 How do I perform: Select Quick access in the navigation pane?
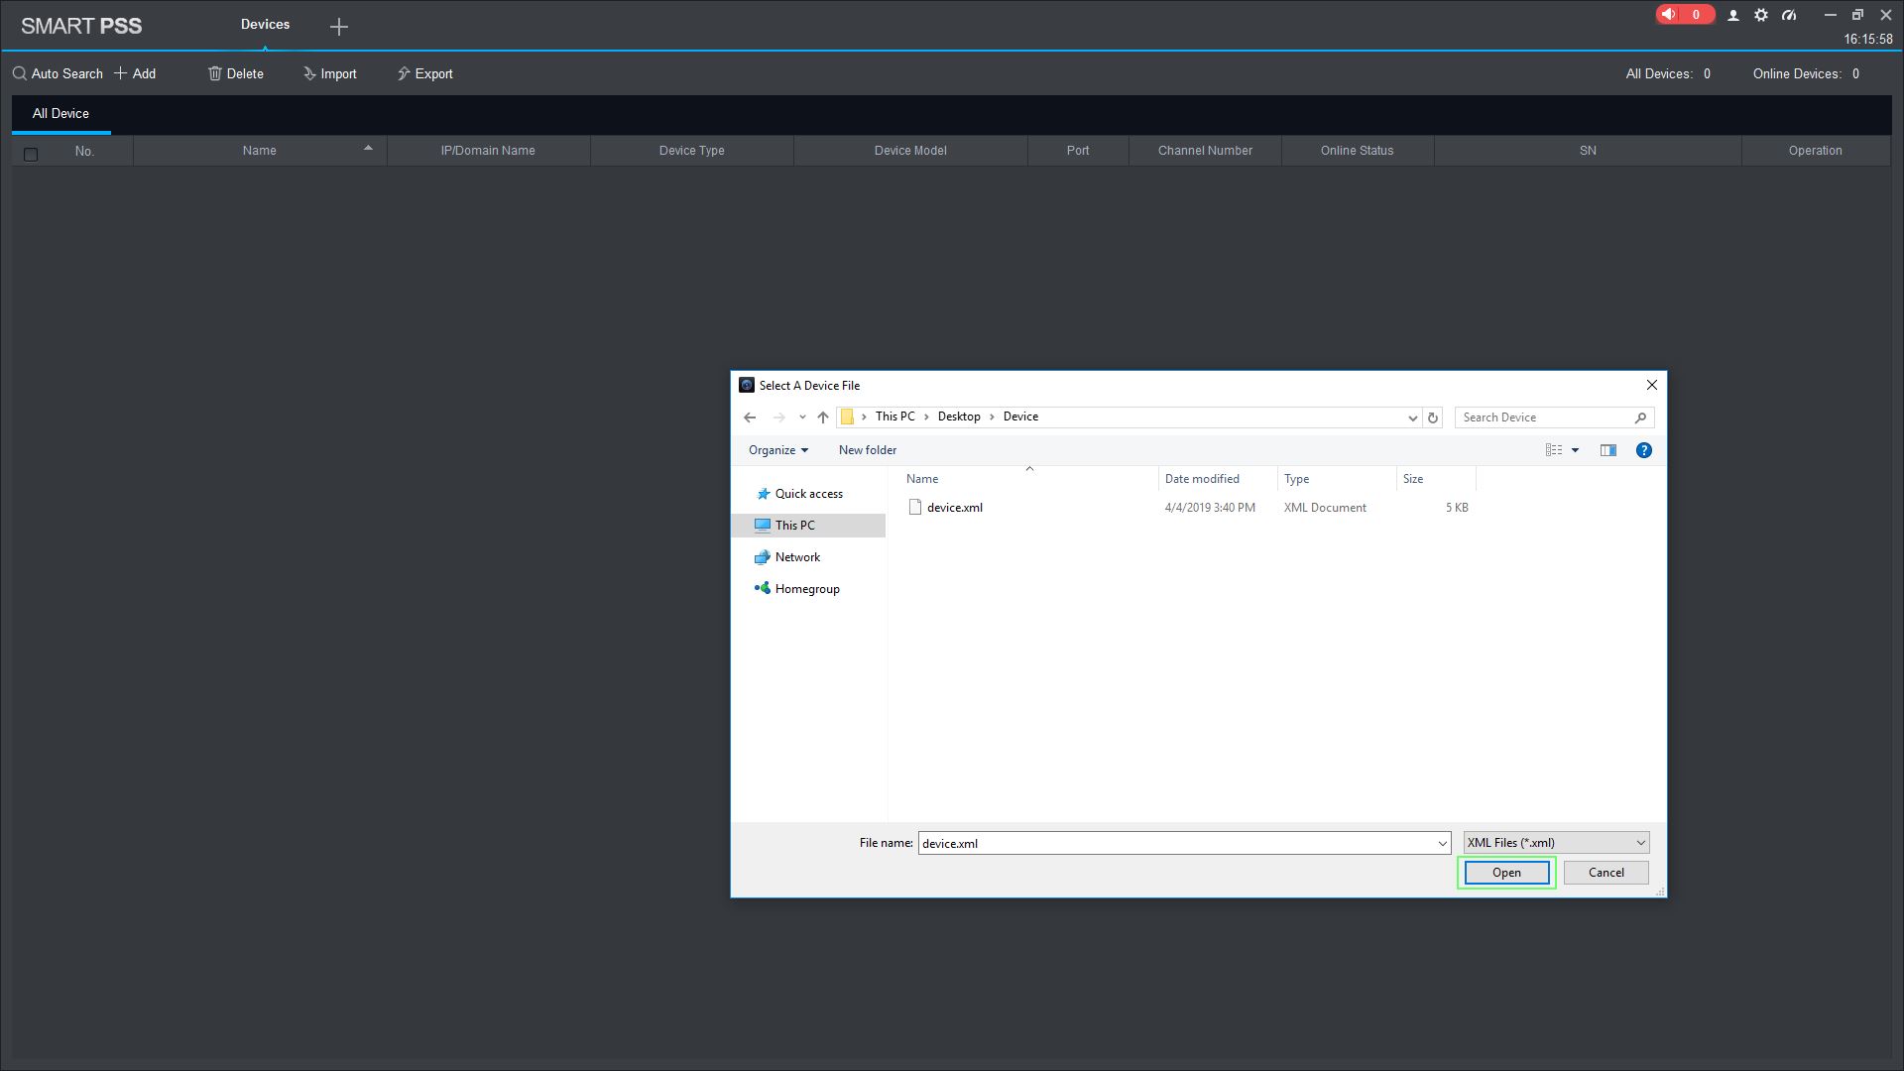(808, 494)
